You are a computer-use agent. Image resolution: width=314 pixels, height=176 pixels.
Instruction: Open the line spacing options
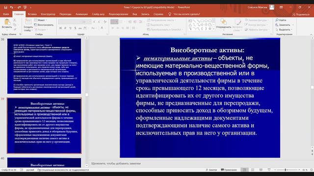(x=141, y=22)
